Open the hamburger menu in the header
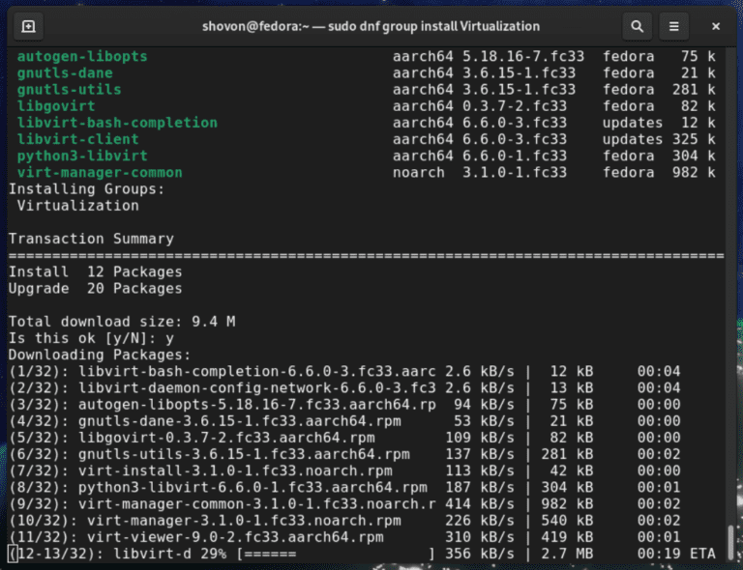743x570 pixels. tap(674, 26)
